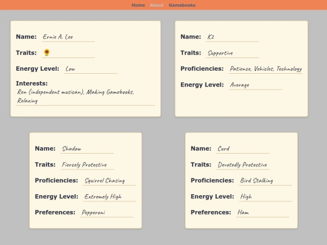
Task: Click the Squirrel Chasing proficiencies field
Action: [x=110, y=181]
